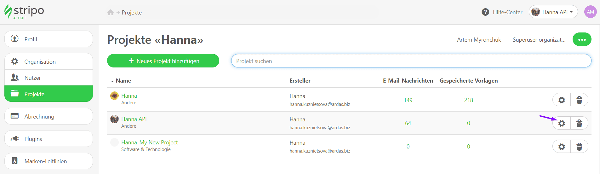Open settings gear for Hanna API project
Image resolution: width=600 pixels, height=174 pixels.
coord(562,123)
